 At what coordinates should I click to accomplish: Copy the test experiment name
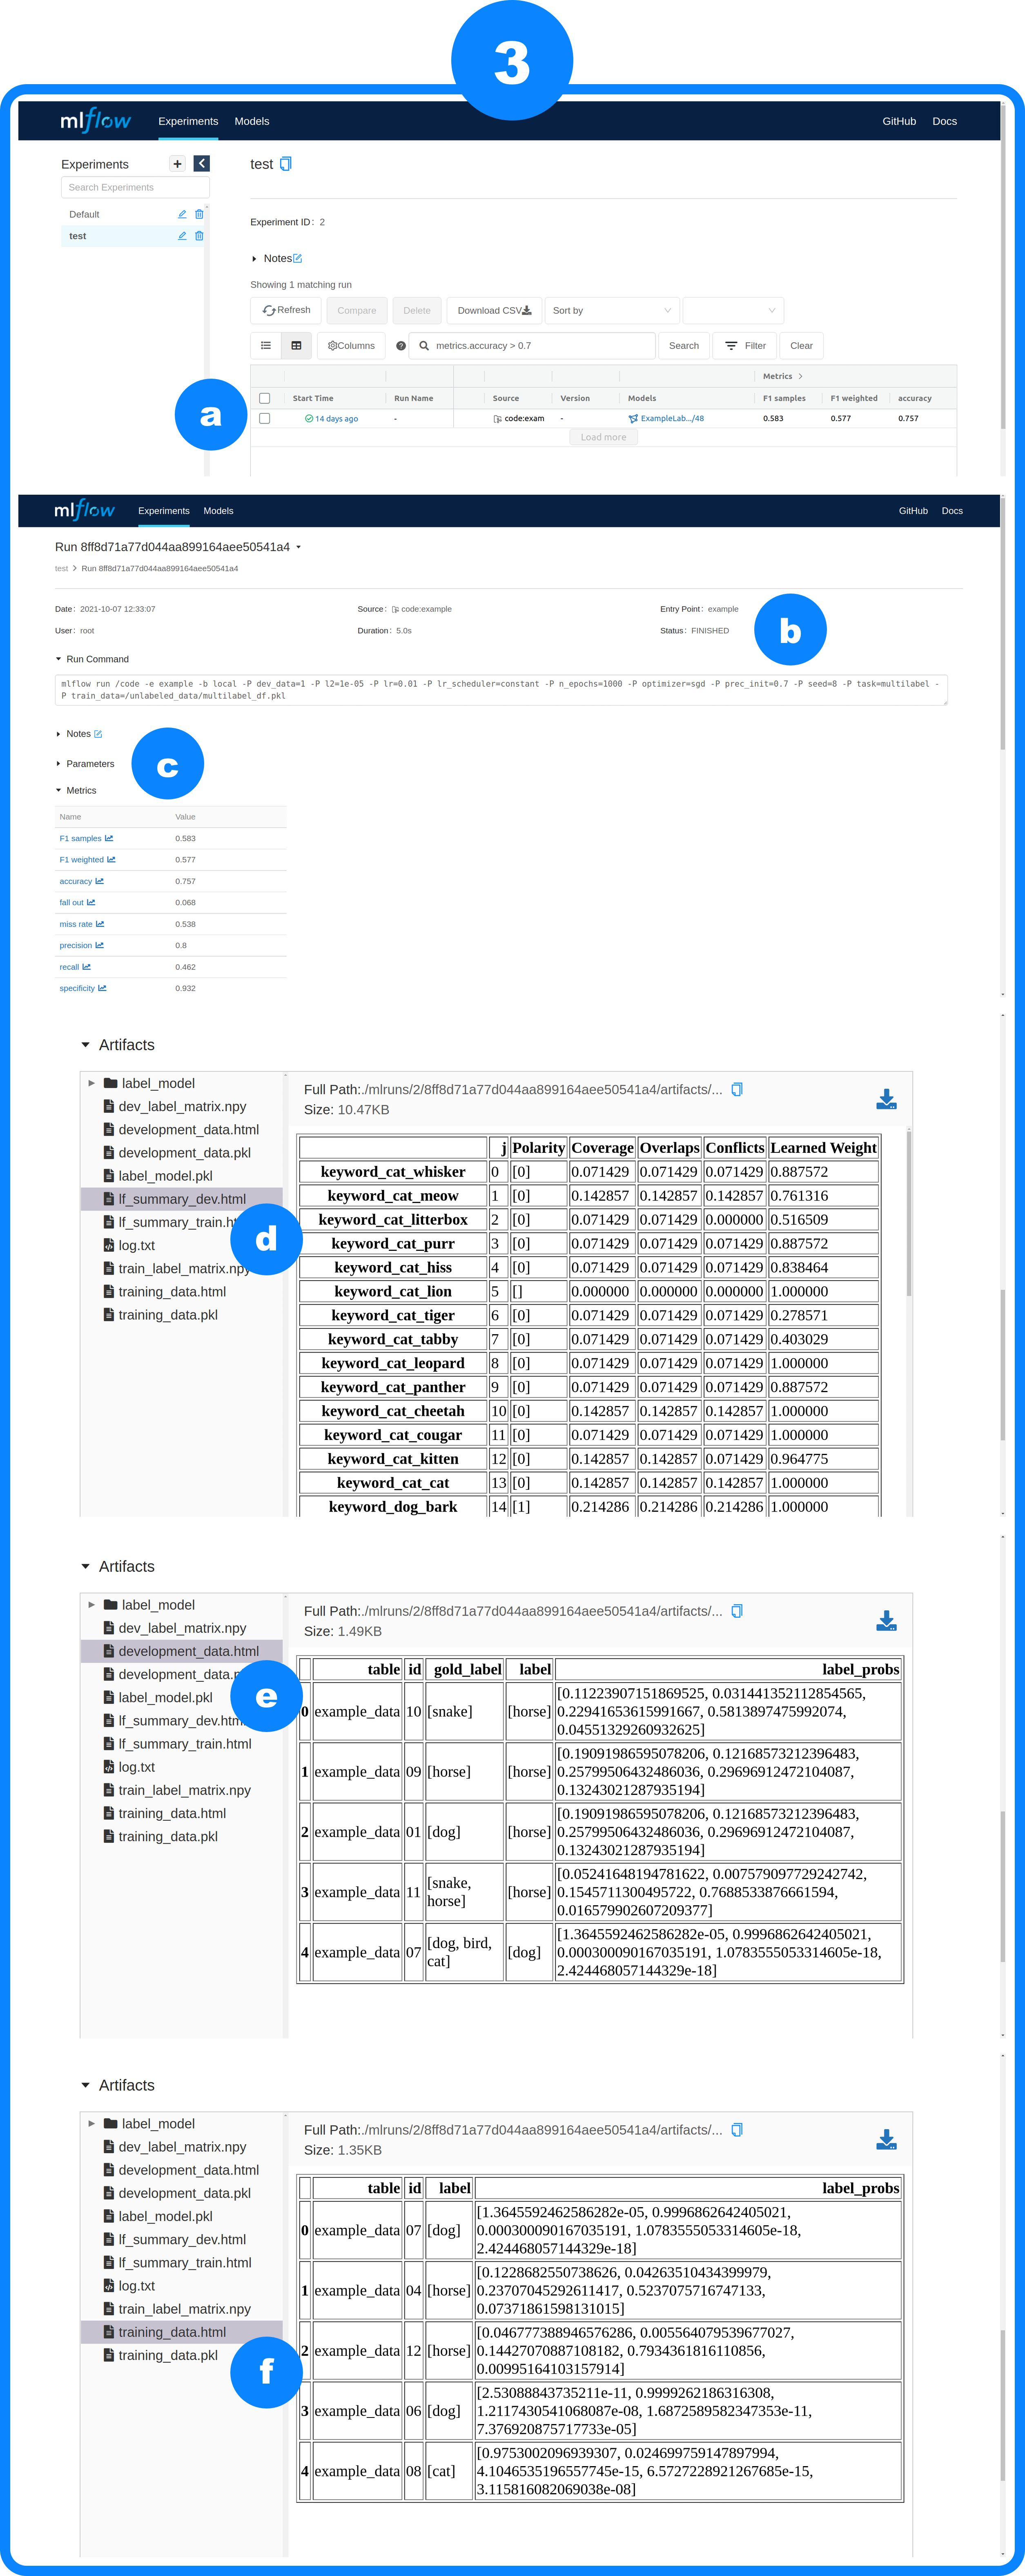tap(286, 164)
